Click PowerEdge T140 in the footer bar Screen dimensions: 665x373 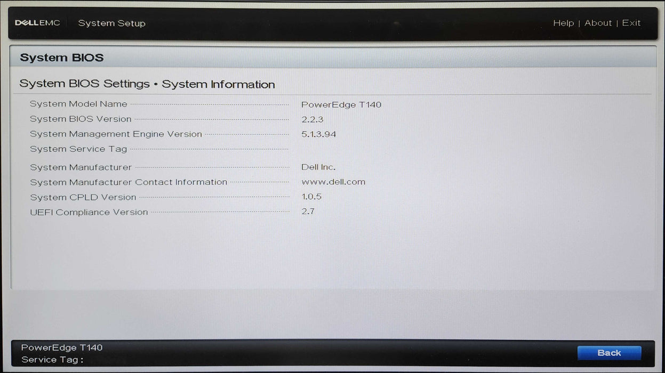[x=62, y=347]
